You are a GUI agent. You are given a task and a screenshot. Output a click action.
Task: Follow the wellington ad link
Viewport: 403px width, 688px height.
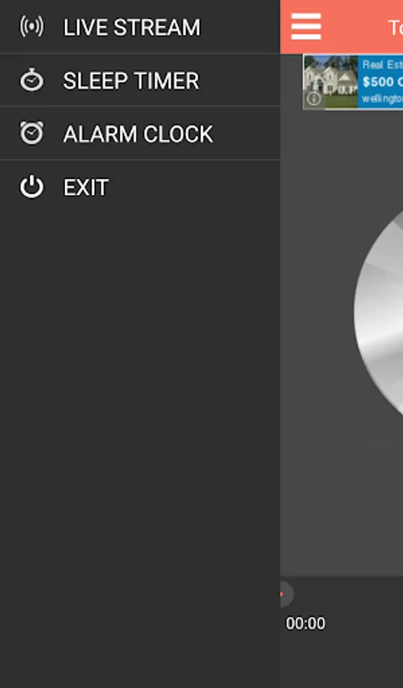[382, 99]
